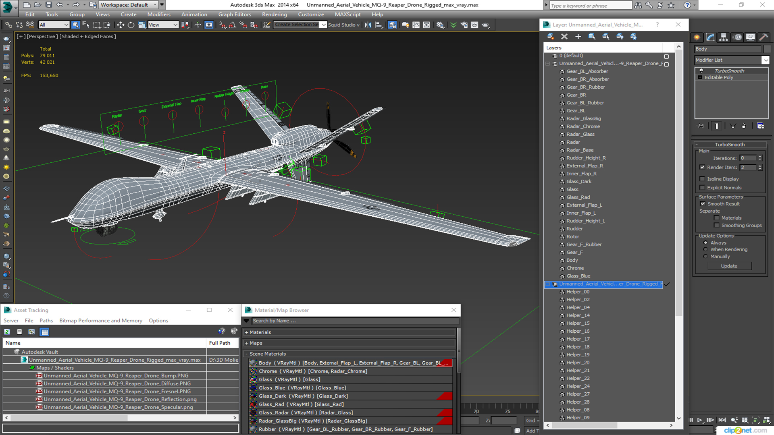Collapse the Reaper_Drone layer tree

tap(547, 64)
